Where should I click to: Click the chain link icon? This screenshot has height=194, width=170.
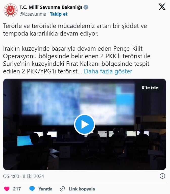click(62, 189)
